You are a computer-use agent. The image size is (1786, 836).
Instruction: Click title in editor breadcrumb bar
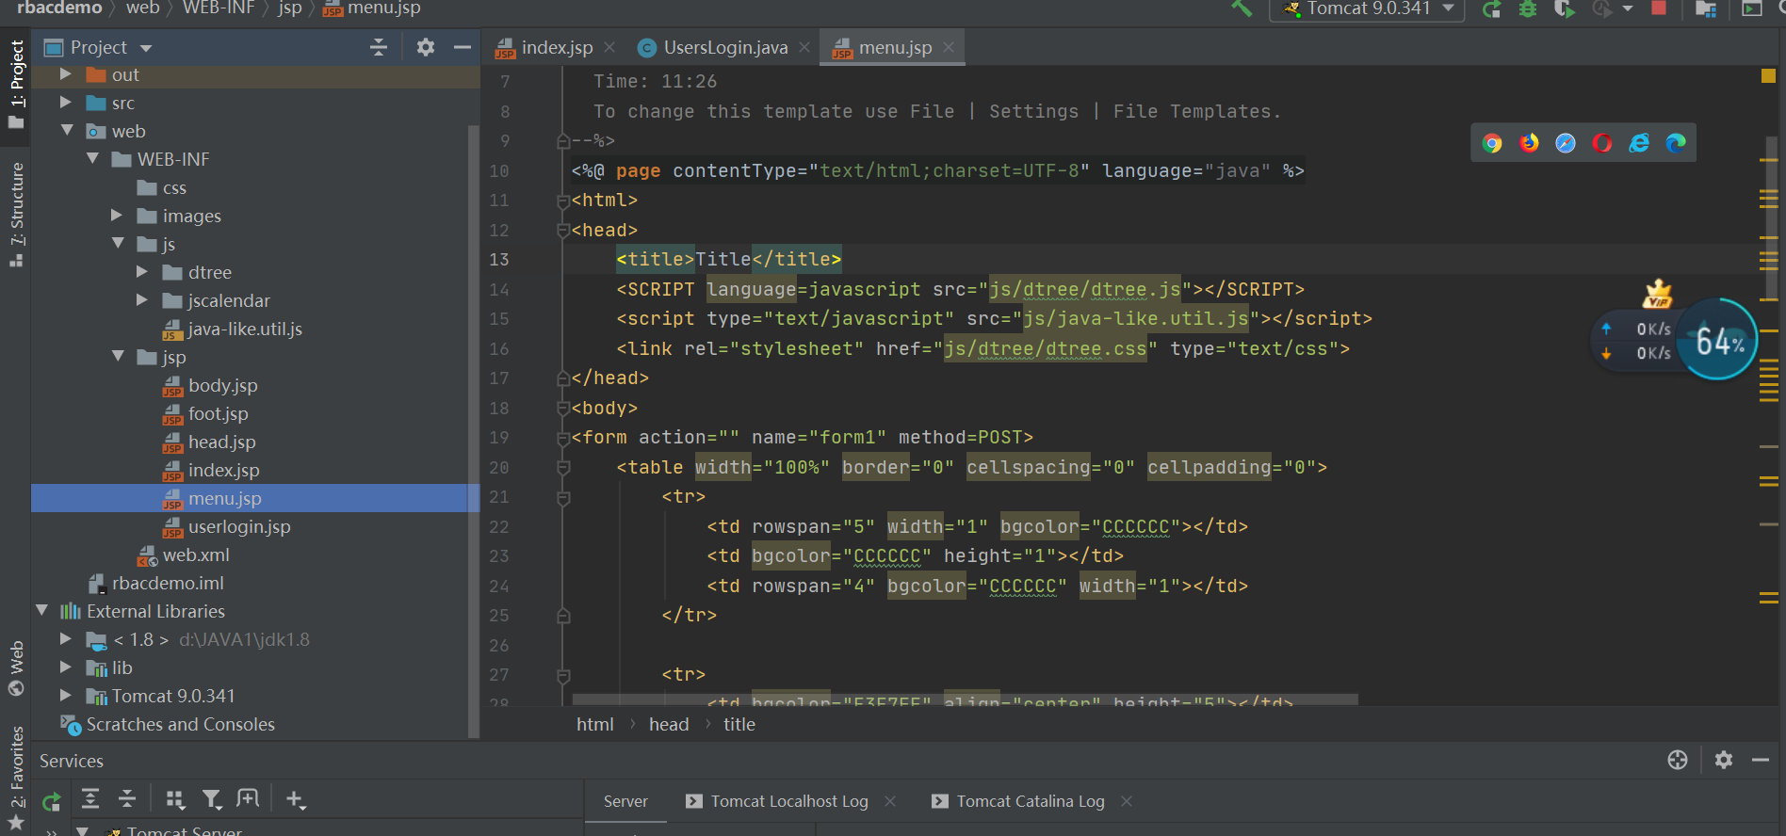739,724
